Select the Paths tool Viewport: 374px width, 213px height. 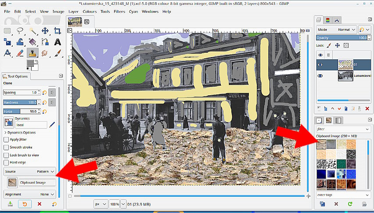point(45,42)
